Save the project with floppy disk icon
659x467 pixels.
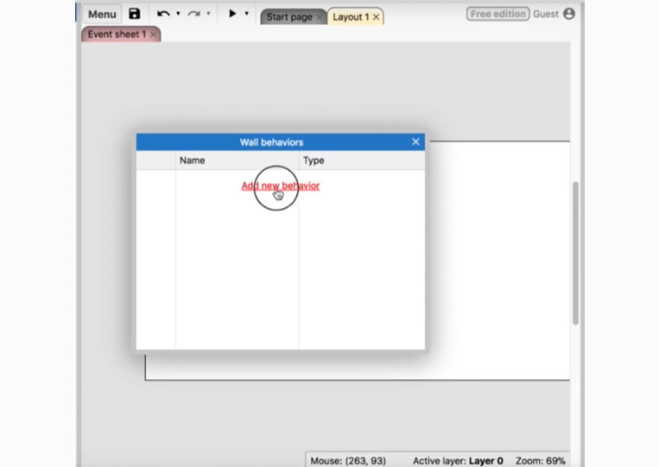135,14
